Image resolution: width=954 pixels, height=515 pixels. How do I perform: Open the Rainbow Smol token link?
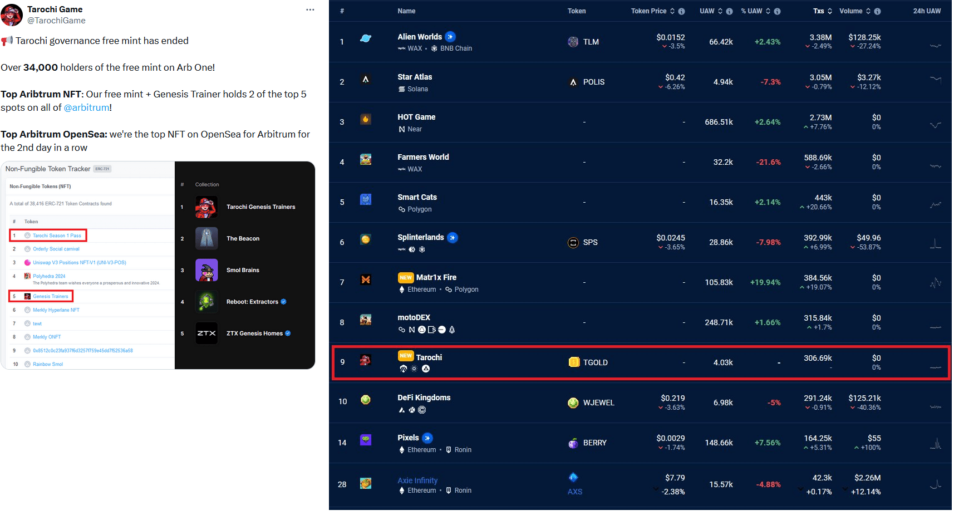48,364
